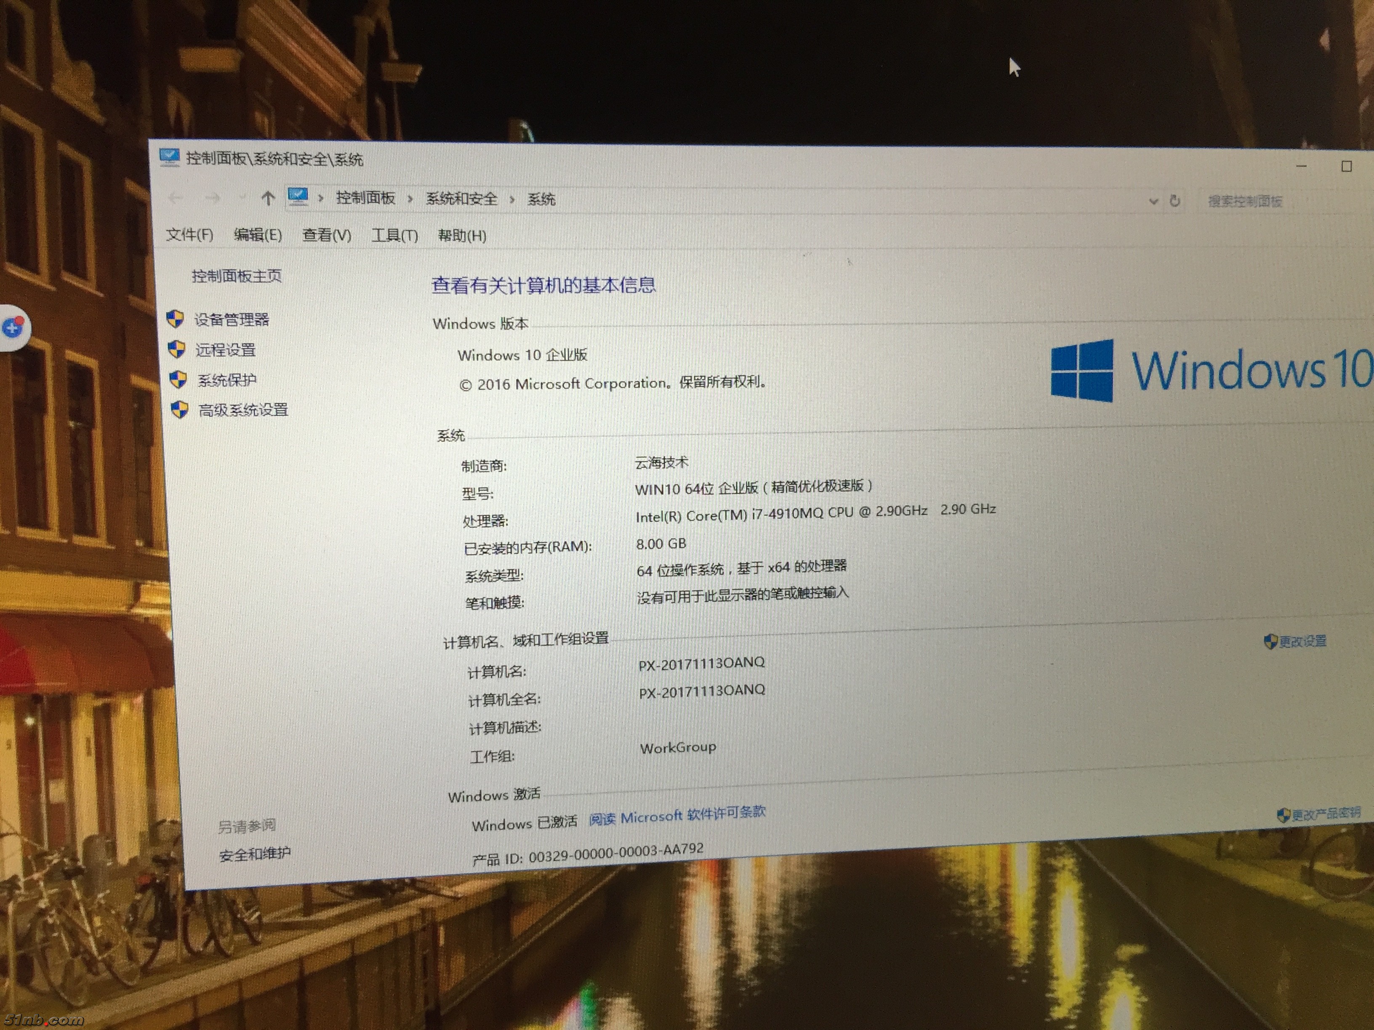Open 高级系统设置 link

tap(243, 410)
